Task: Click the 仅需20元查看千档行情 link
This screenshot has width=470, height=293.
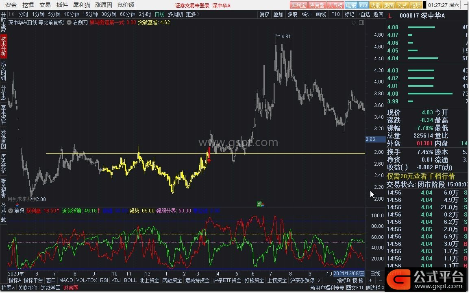Action: [421, 176]
